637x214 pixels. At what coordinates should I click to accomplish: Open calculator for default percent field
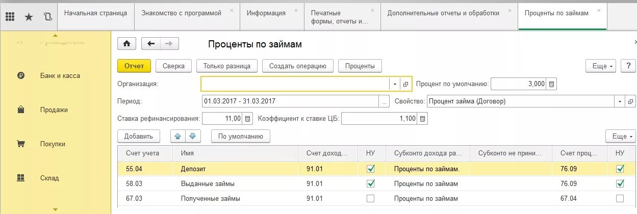pos(551,84)
